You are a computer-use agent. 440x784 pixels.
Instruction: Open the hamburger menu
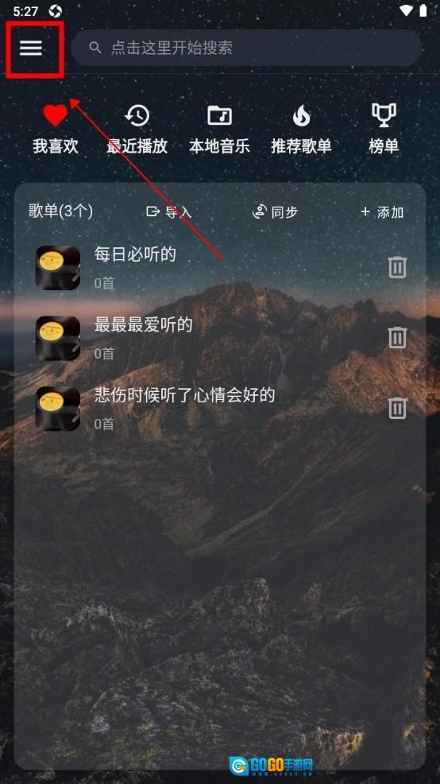click(31, 48)
